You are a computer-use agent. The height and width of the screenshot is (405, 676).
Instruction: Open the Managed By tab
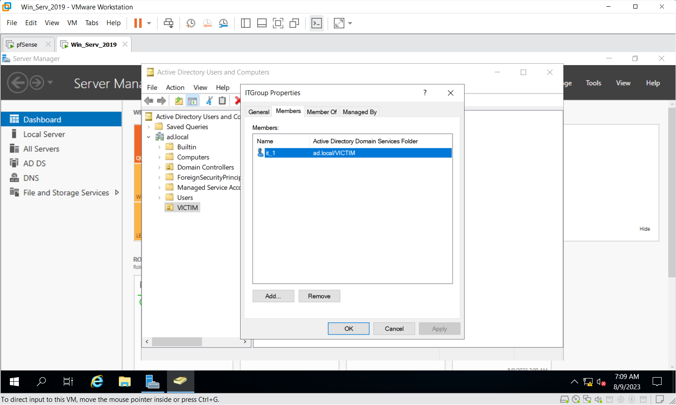click(360, 112)
